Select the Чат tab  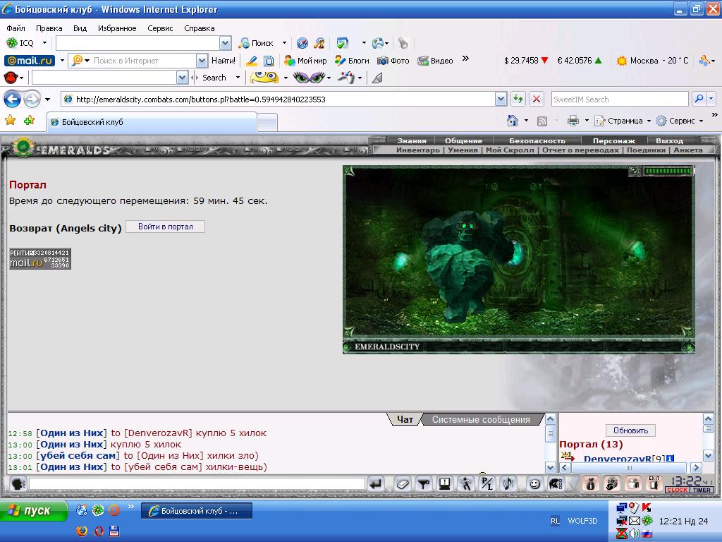405,419
